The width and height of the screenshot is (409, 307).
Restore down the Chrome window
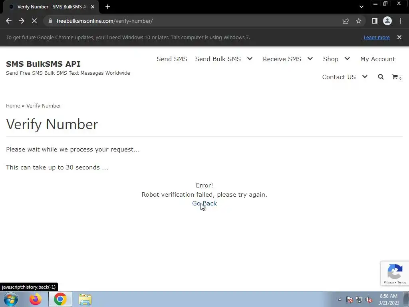point(385,4)
